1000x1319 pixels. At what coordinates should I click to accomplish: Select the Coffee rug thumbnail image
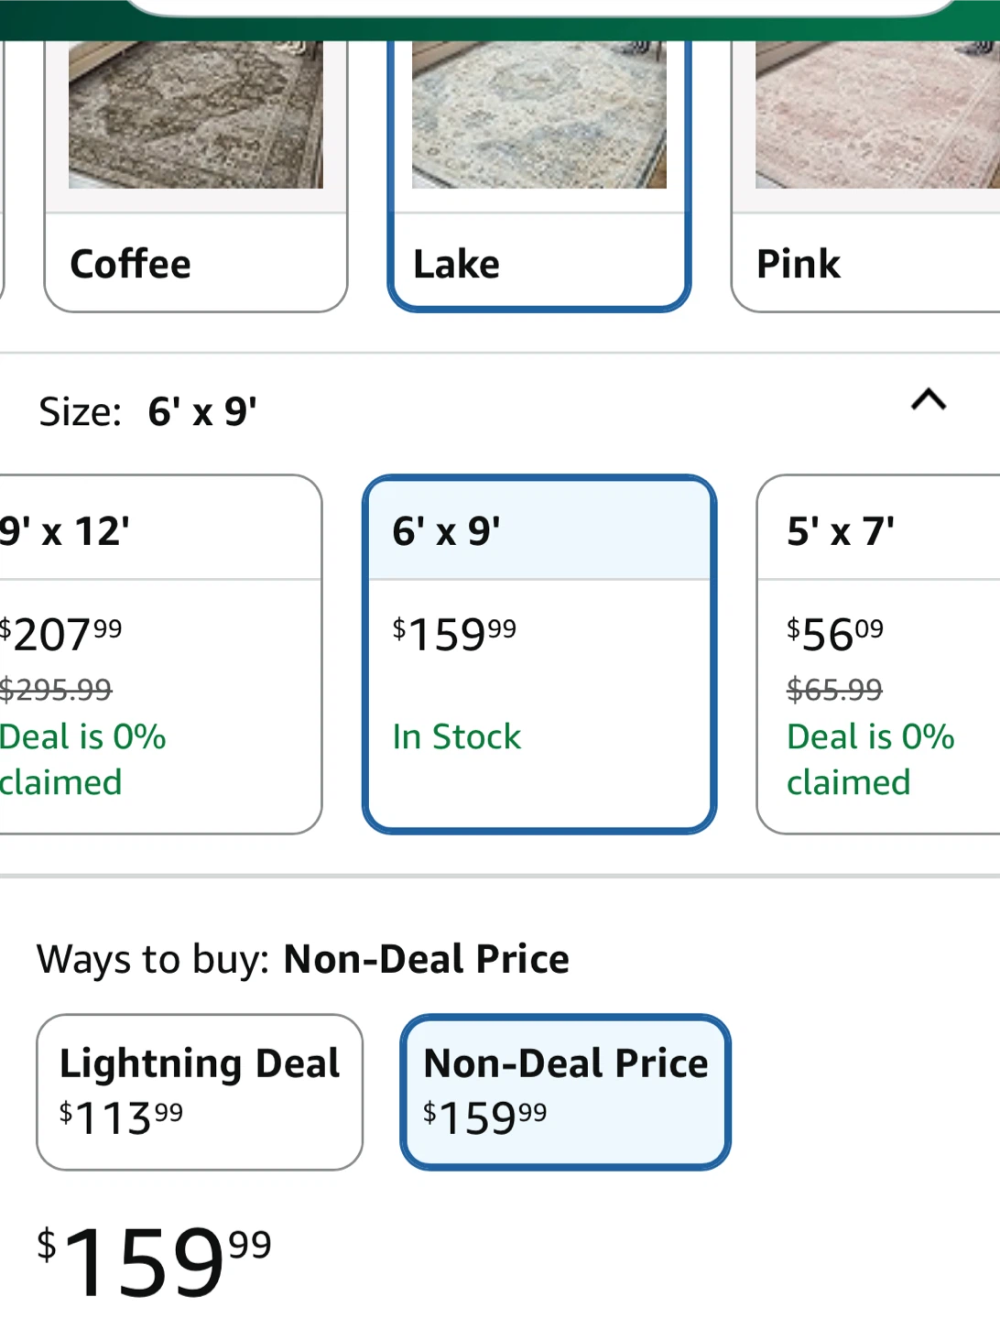tap(196, 115)
